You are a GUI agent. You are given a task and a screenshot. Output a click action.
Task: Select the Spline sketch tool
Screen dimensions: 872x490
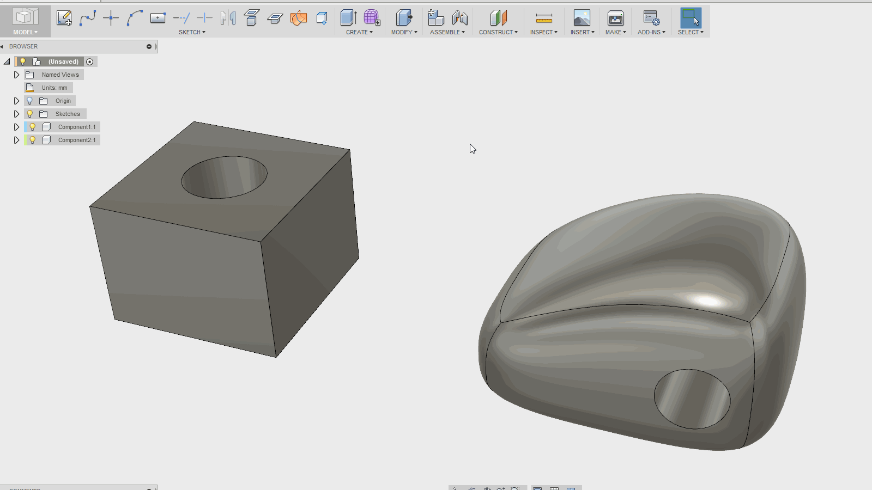(88, 18)
